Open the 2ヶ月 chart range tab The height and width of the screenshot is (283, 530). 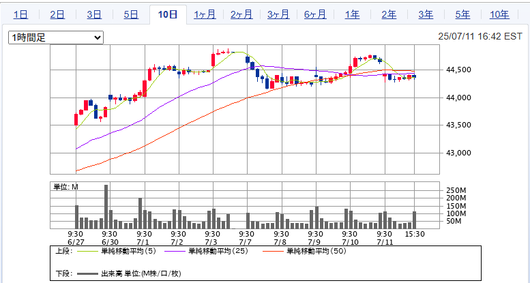point(241,14)
